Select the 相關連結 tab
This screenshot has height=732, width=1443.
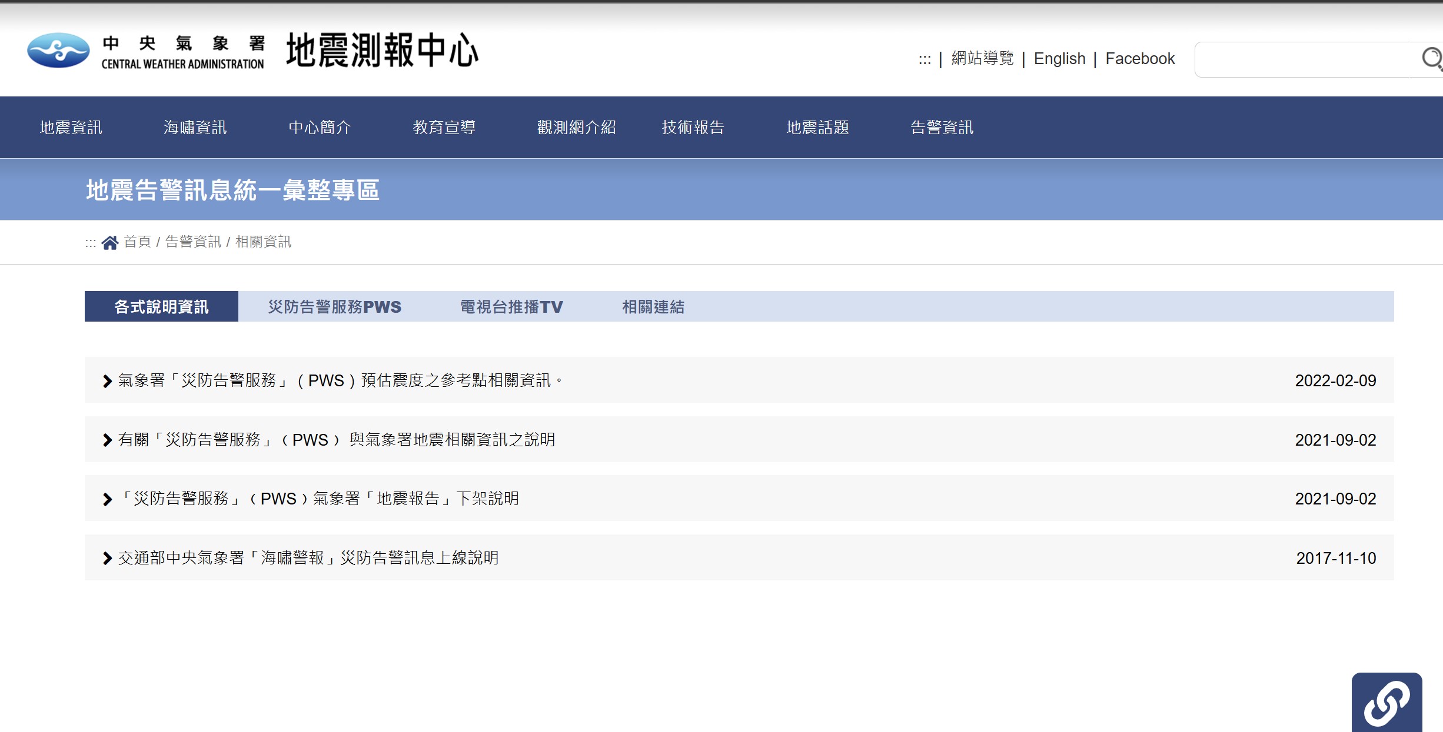point(653,307)
